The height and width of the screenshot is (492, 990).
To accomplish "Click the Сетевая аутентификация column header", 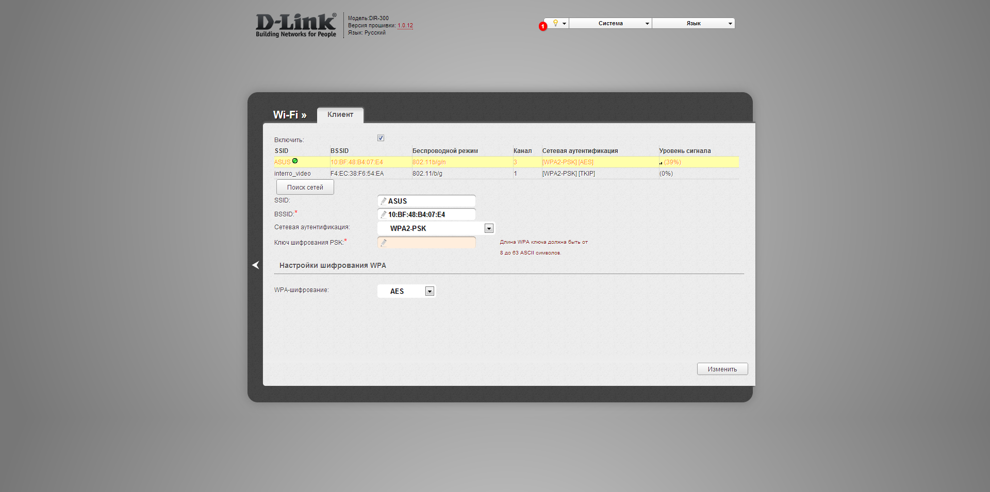I will point(580,151).
